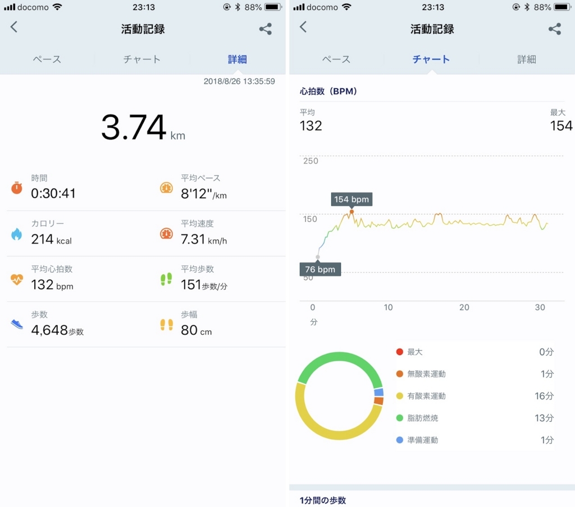Tap the green footprints icon for 平均歩数
The width and height of the screenshot is (575, 507).
(166, 279)
